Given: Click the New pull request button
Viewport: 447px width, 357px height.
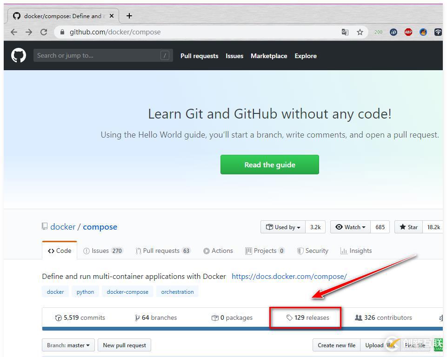Looking at the screenshot, I should pyautogui.click(x=124, y=345).
